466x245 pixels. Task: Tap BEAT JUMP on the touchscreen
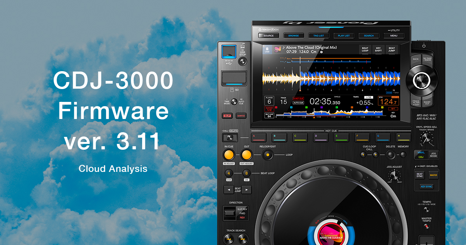[x=392, y=49]
